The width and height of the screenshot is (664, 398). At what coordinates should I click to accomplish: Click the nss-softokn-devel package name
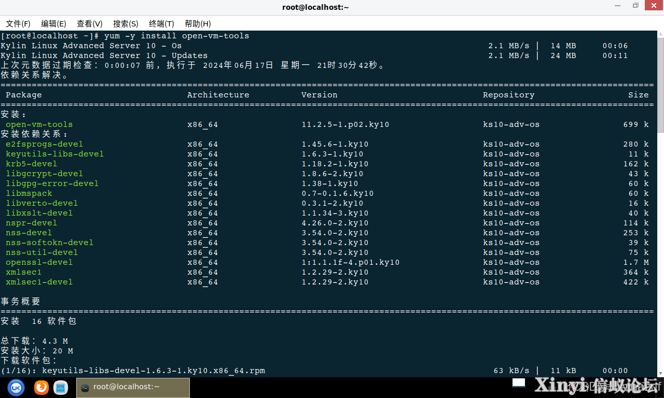coord(49,243)
